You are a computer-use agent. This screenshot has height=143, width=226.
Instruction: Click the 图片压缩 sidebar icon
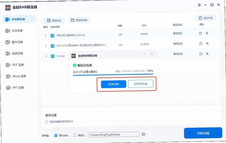[8, 42]
